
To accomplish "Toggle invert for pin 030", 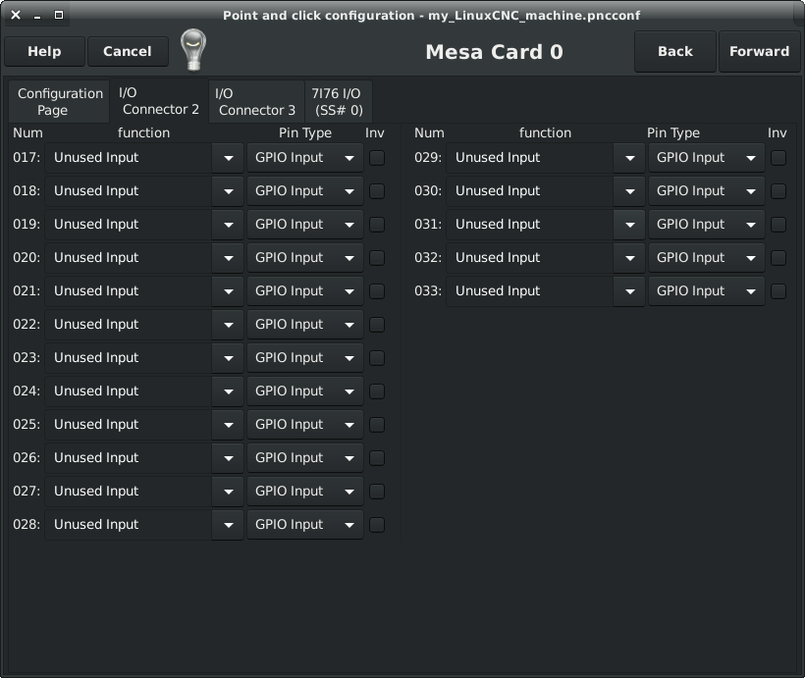I will click(x=778, y=191).
